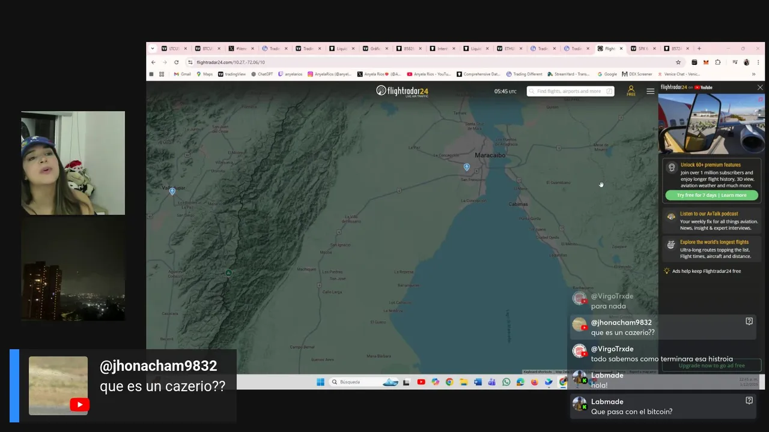
Task: Click the Maracaibo city label on map
Action: tap(490, 155)
